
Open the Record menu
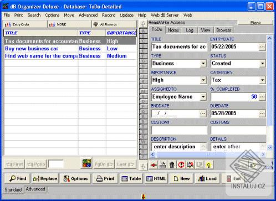click(x=109, y=15)
